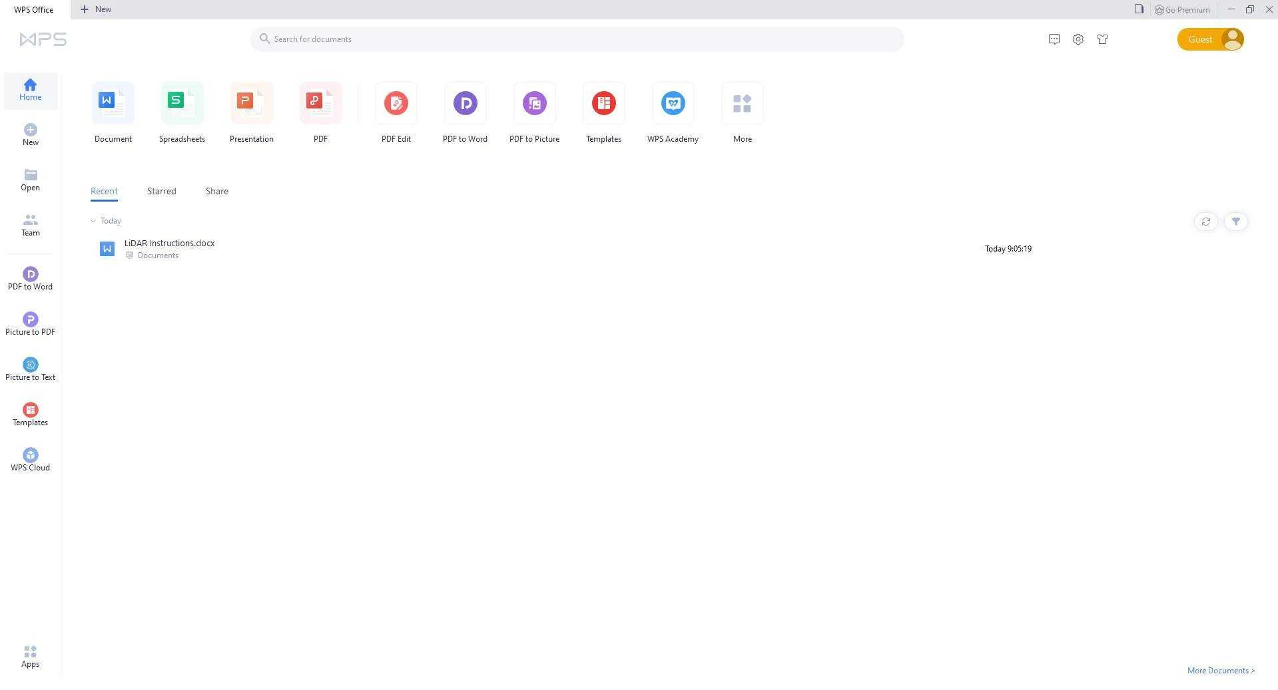This screenshot has width=1278, height=690.
Task: Open the skin shirt icon
Action: (1102, 39)
